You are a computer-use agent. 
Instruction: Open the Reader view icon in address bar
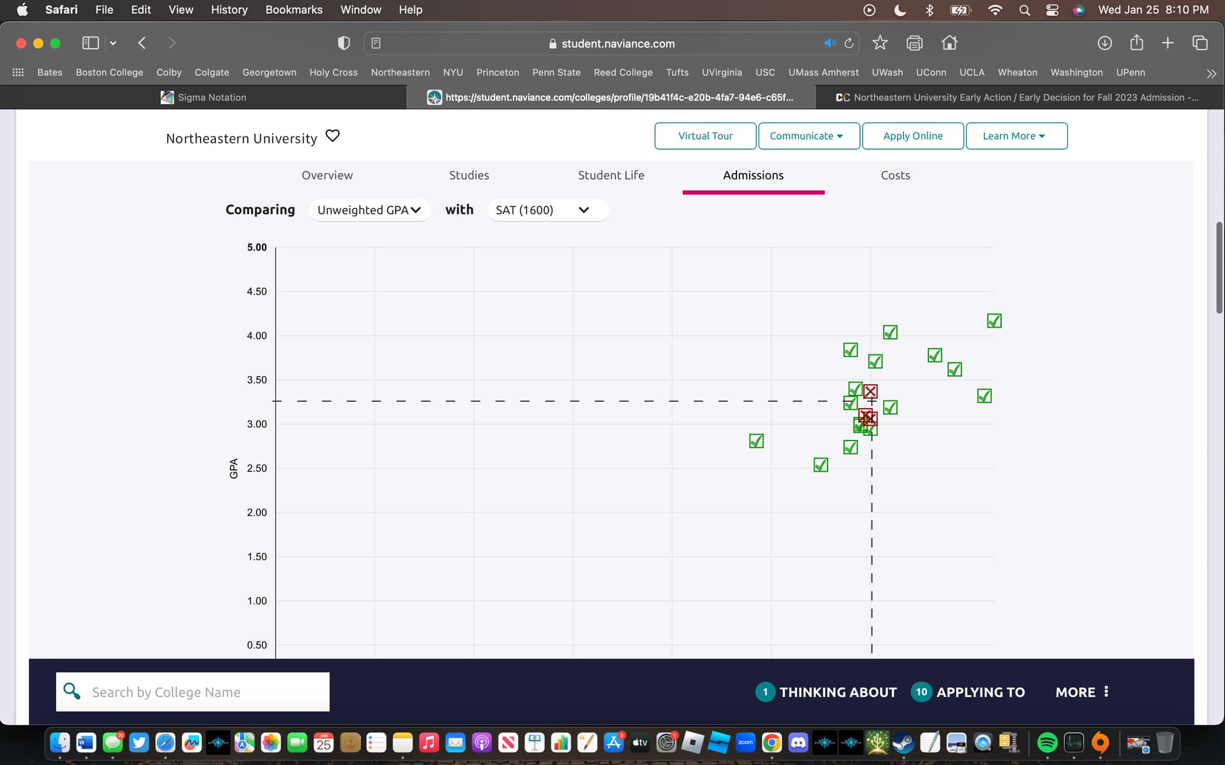[x=376, y=43]
